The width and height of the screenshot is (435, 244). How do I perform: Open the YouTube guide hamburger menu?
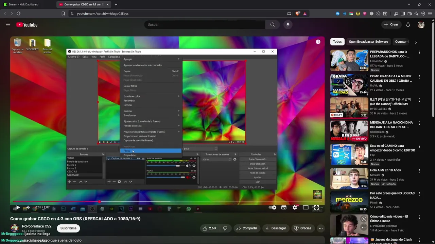pos(8,24)
